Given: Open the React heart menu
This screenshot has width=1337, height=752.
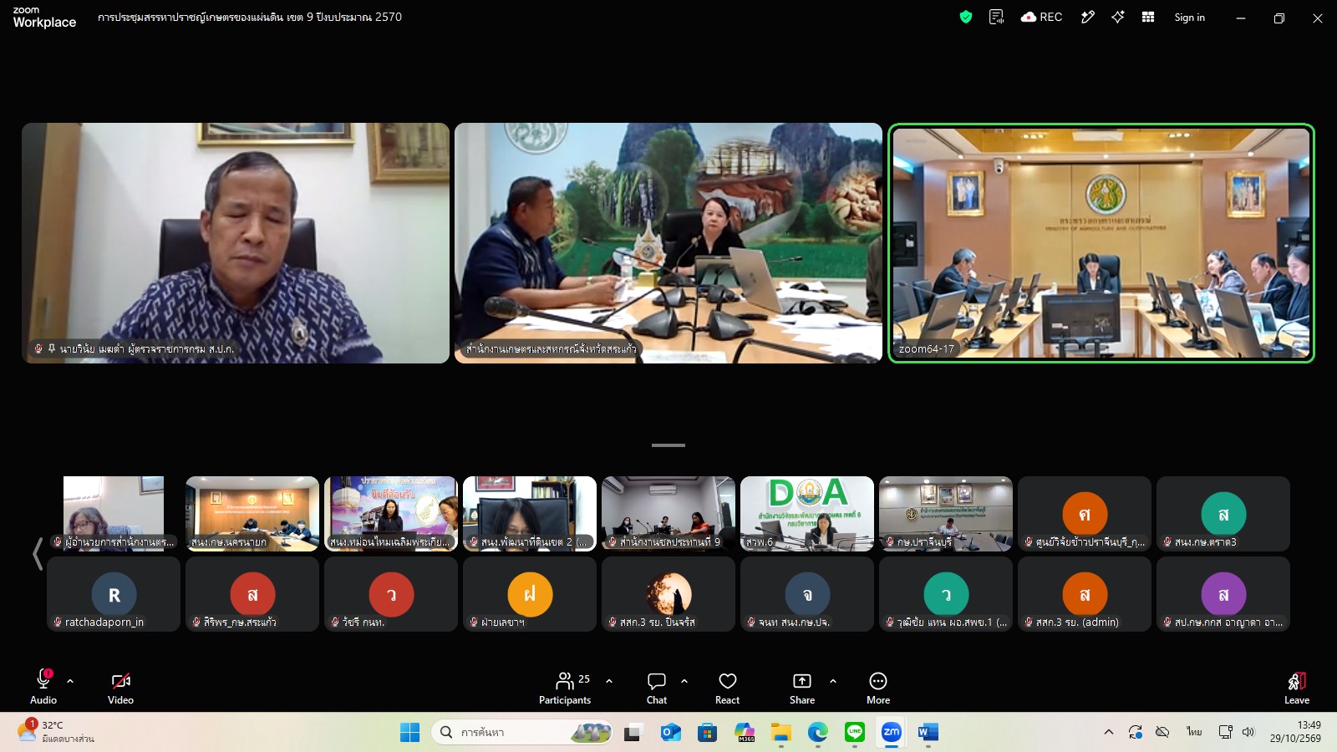Looking at the screenshot, I should coord(728,688).
